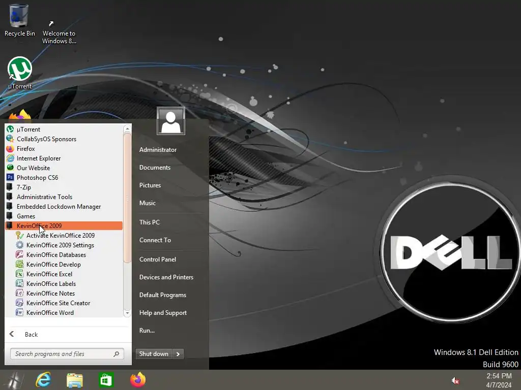Open Administrator user folder

click(x=158, y=150)
